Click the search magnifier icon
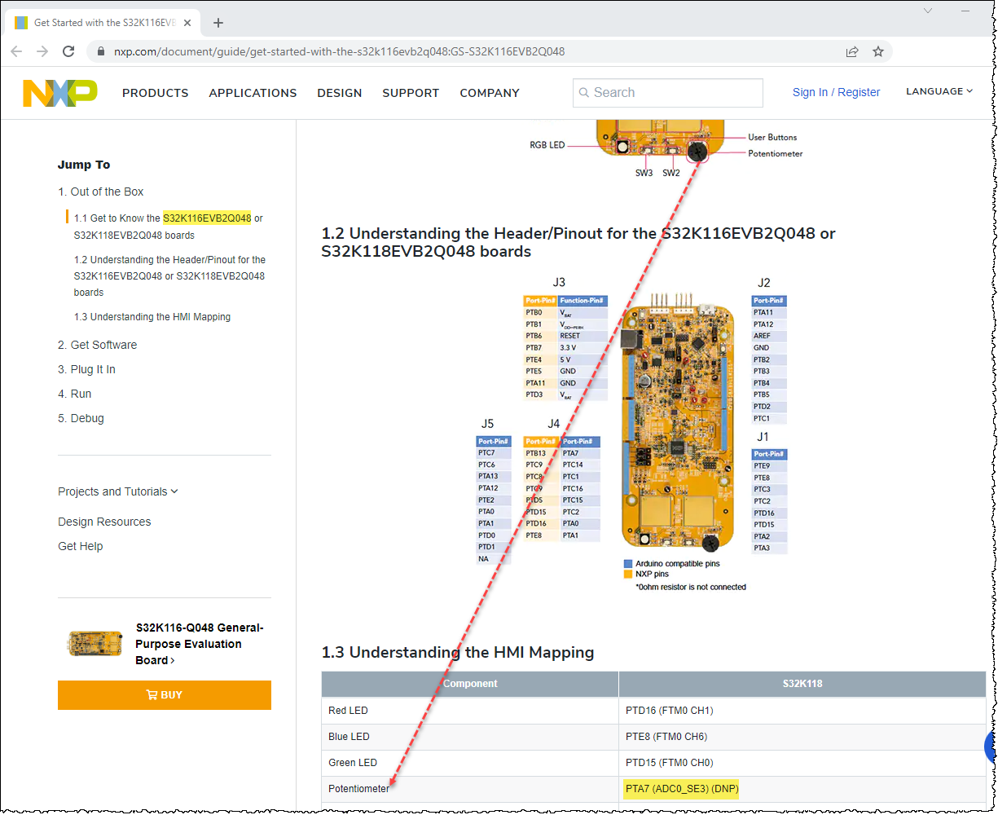 [584, 93]
